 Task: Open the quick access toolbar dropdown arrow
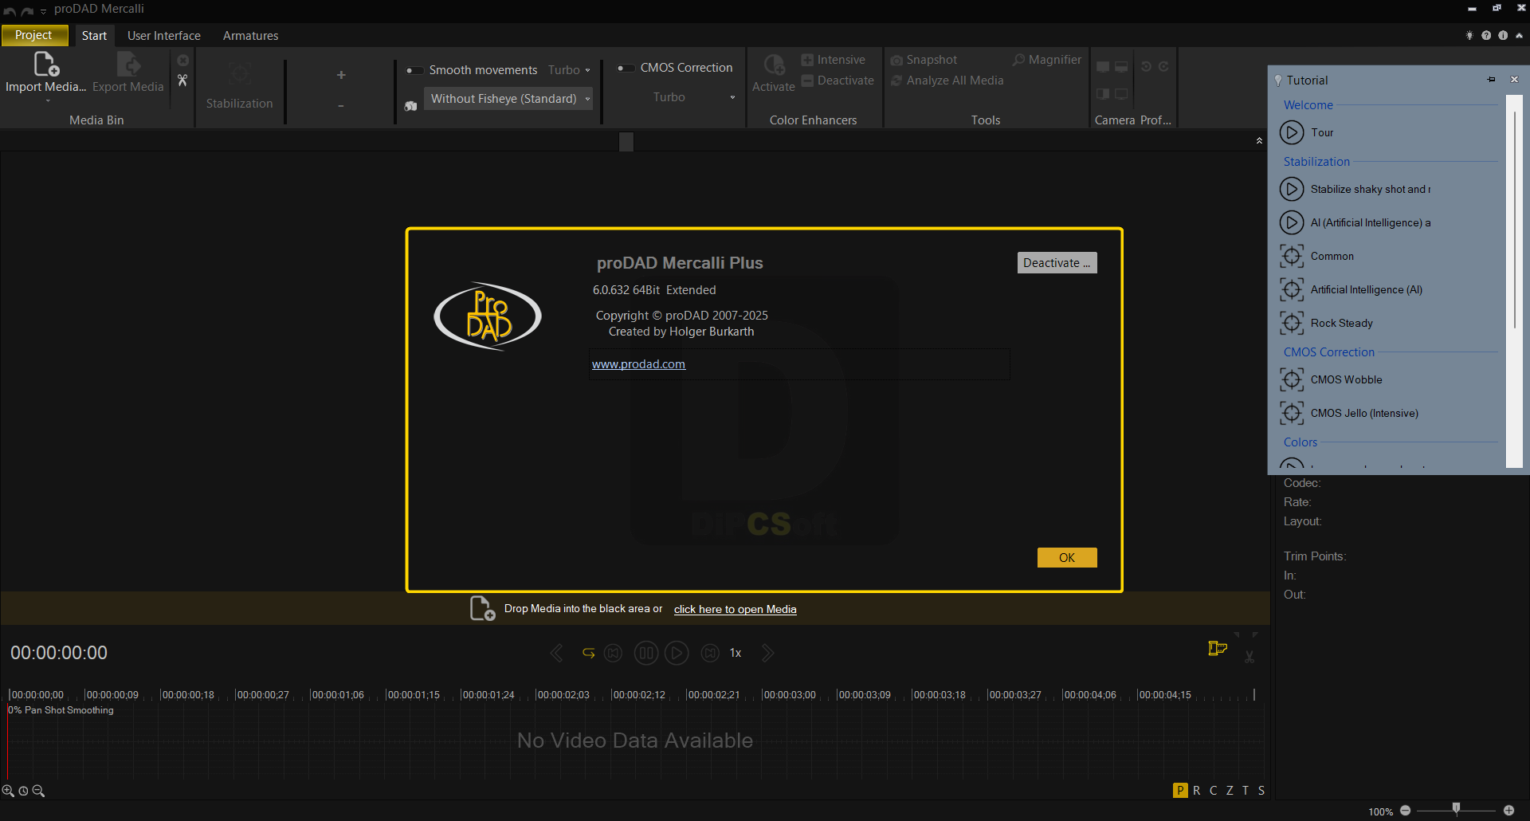(44, 11)
